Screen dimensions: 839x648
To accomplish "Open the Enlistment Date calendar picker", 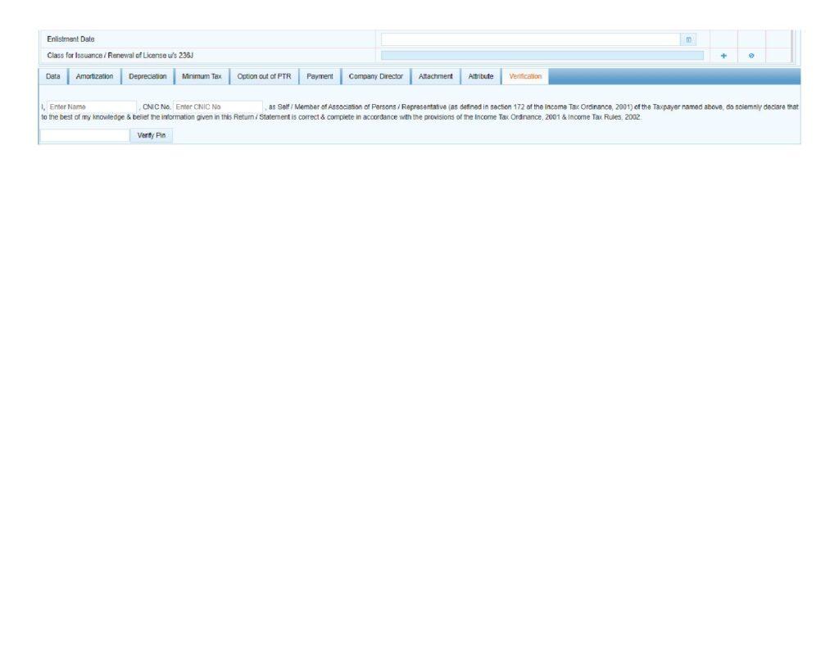I will pyautogui.click(x=688, y=39).
